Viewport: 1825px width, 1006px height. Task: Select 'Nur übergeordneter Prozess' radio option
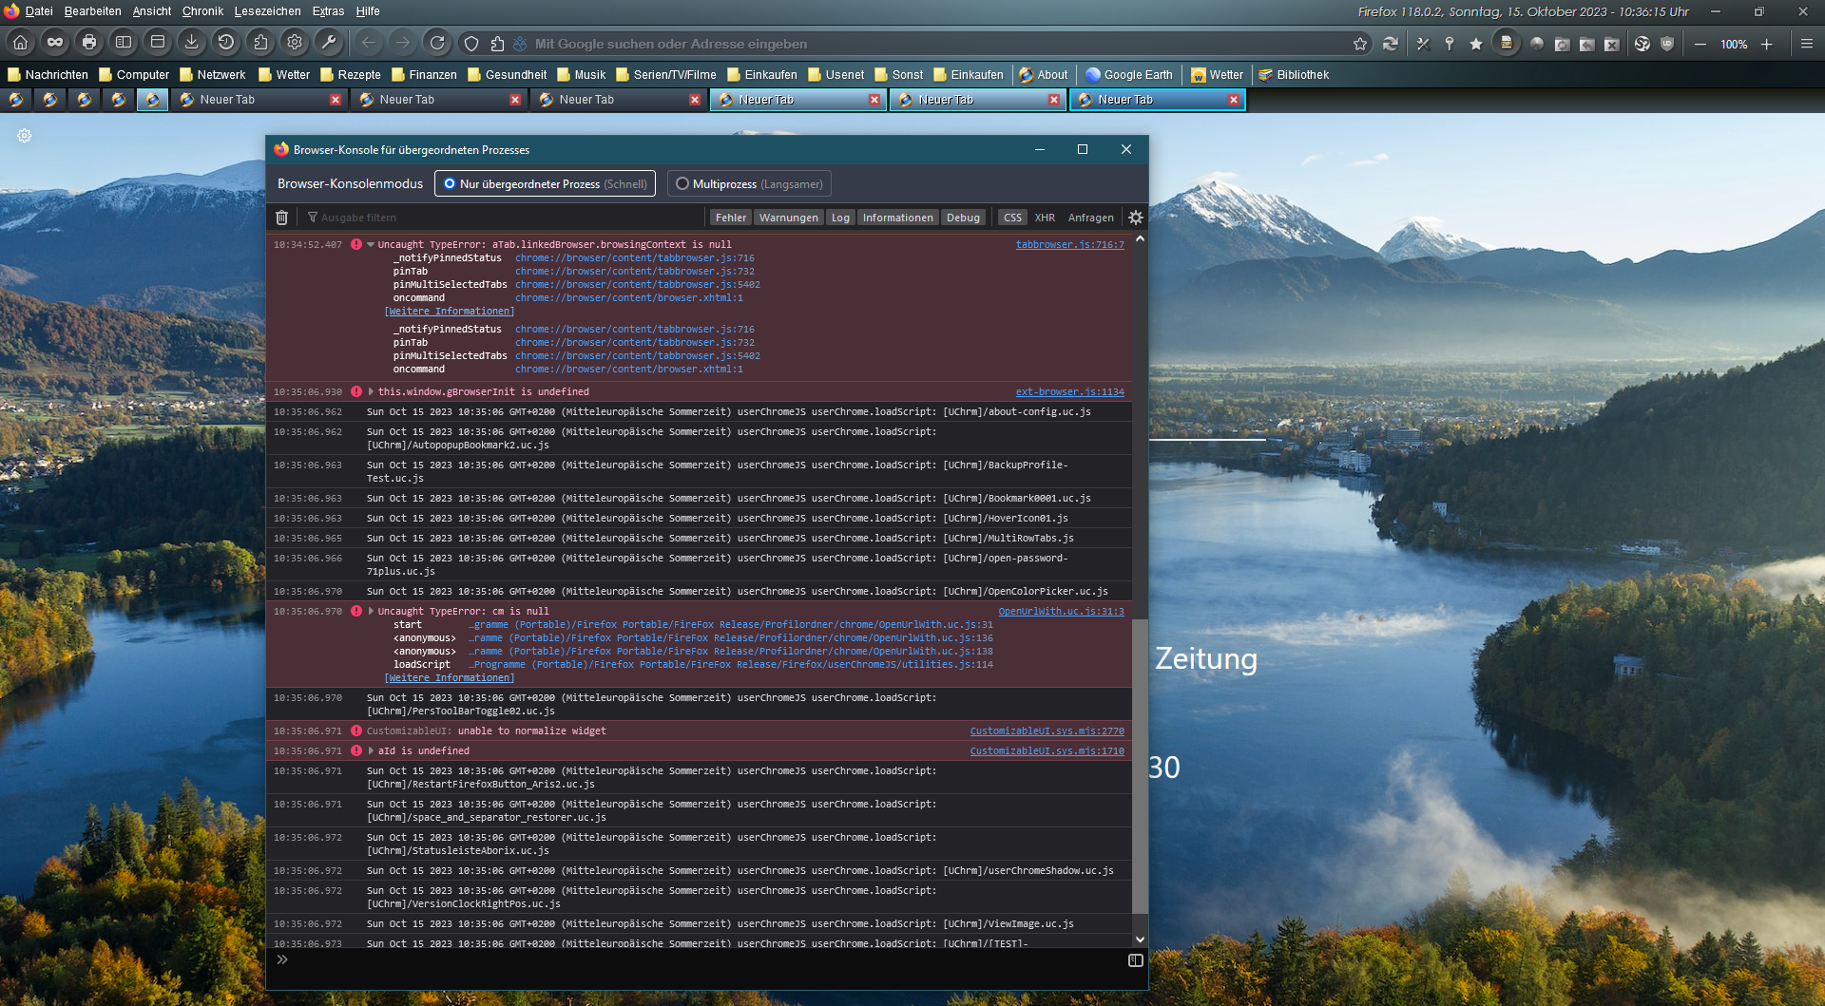pyautogui.click(x=450, y=184)
